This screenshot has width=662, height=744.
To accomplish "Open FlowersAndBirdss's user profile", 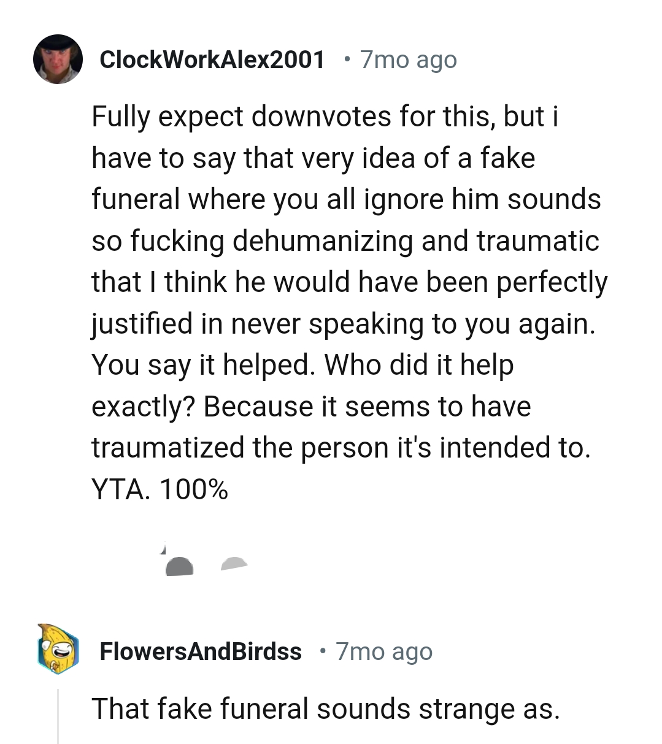I will tap(201, 652).
